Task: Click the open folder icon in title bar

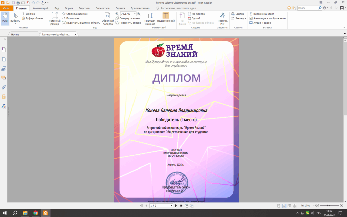Action: point(8,3)
